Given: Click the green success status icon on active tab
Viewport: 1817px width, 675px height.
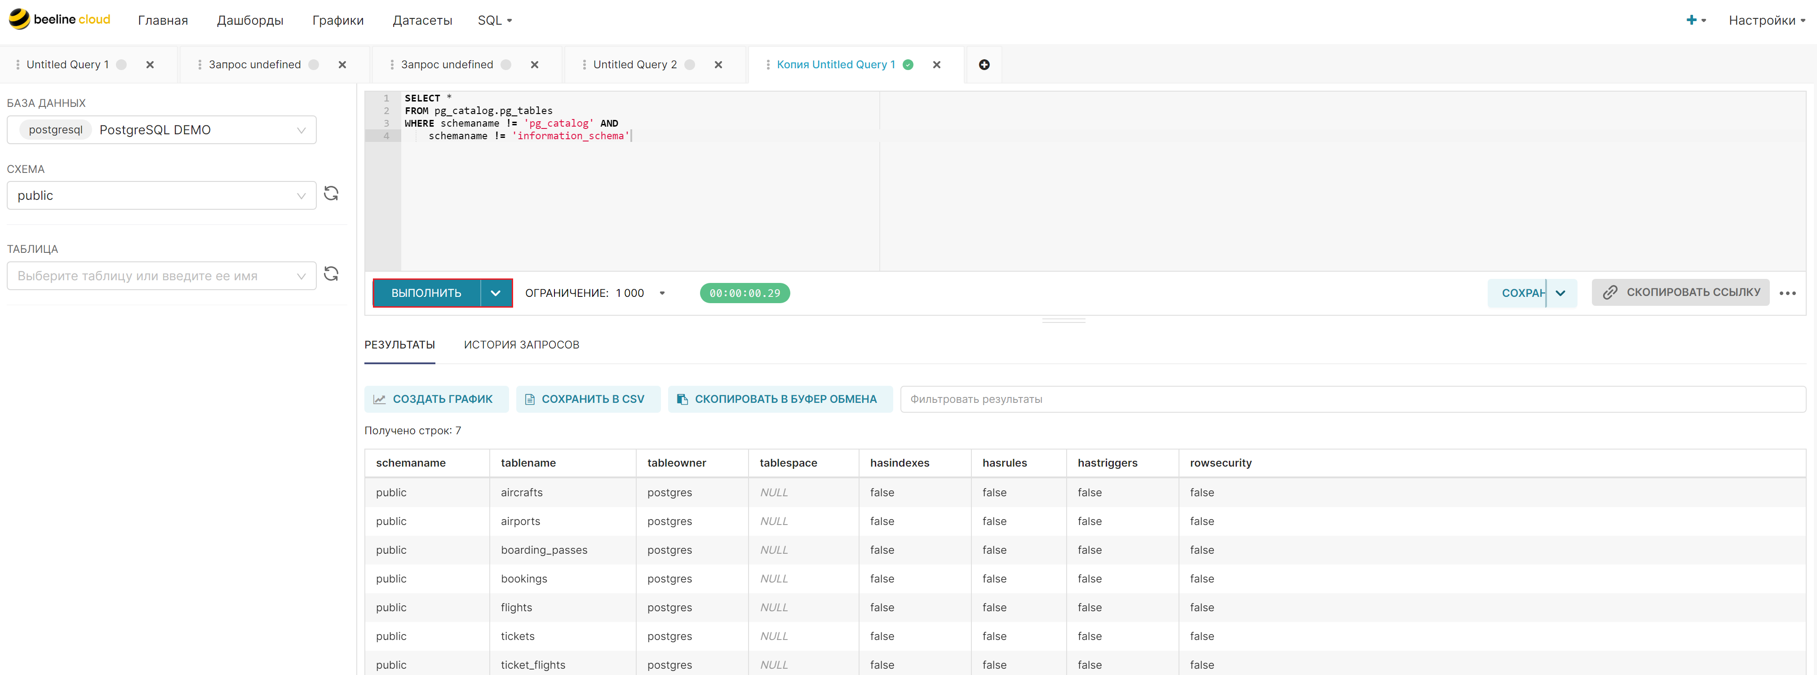Looking at the screenshot, I should tap(908, 64).
